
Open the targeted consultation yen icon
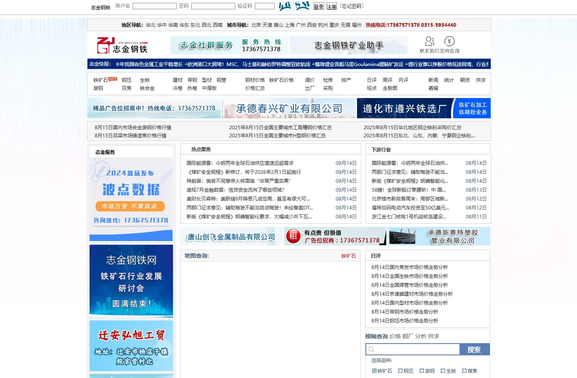[449, 41]
